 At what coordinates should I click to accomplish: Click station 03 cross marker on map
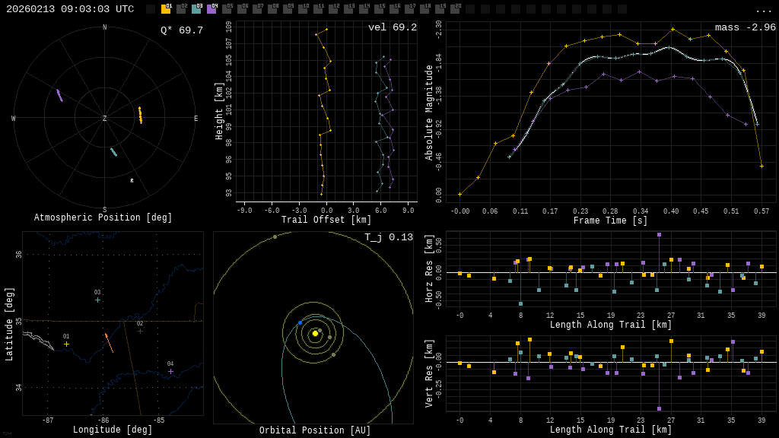pyautogui.click(x=97, y=300)
